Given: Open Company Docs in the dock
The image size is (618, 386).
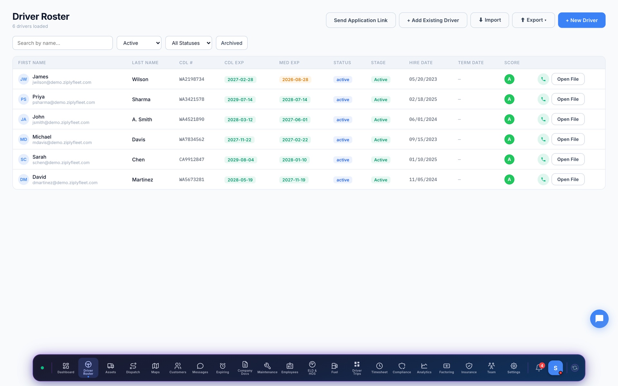Looking at the screenshot, I should point(245,368).
